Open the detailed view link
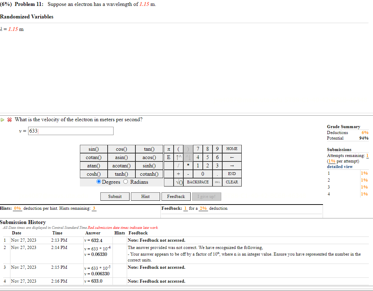 point(340,167)
